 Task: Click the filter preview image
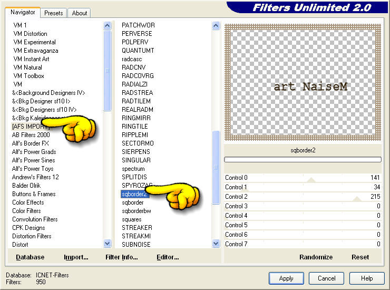(303, 82)
